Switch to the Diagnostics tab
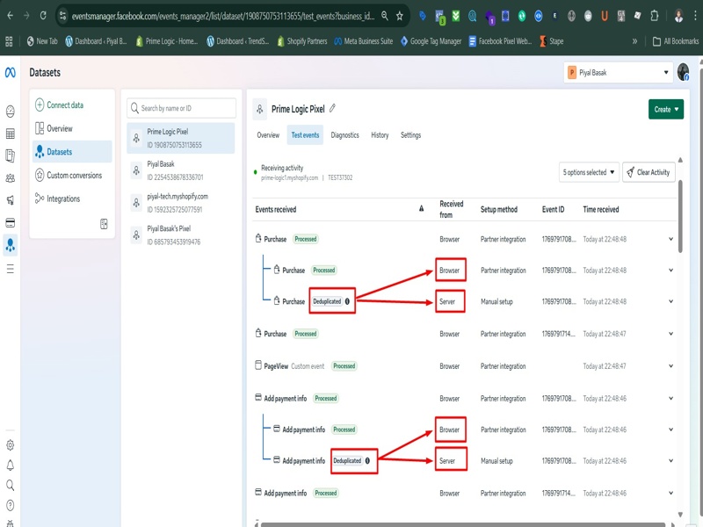The width and height of the screenshot is (703, 527). [x=344, y=135]
